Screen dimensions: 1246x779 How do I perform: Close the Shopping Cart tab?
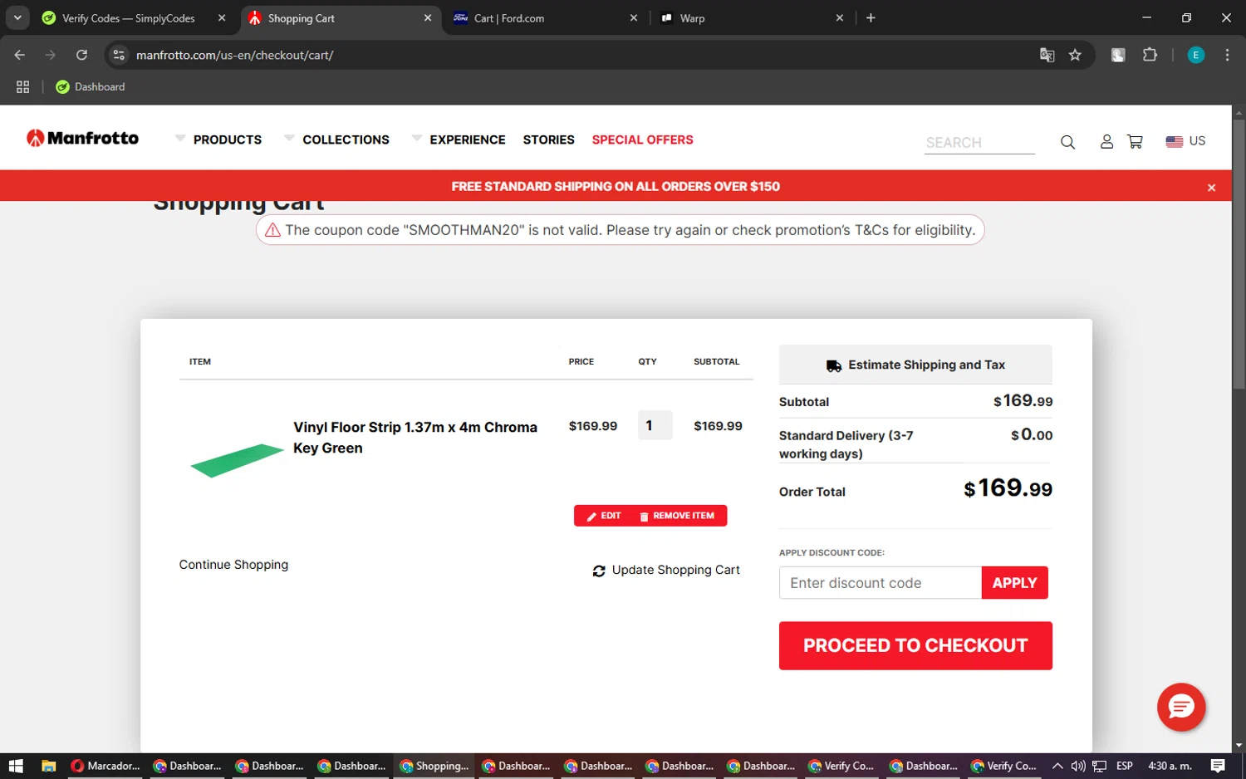point(428,17)
